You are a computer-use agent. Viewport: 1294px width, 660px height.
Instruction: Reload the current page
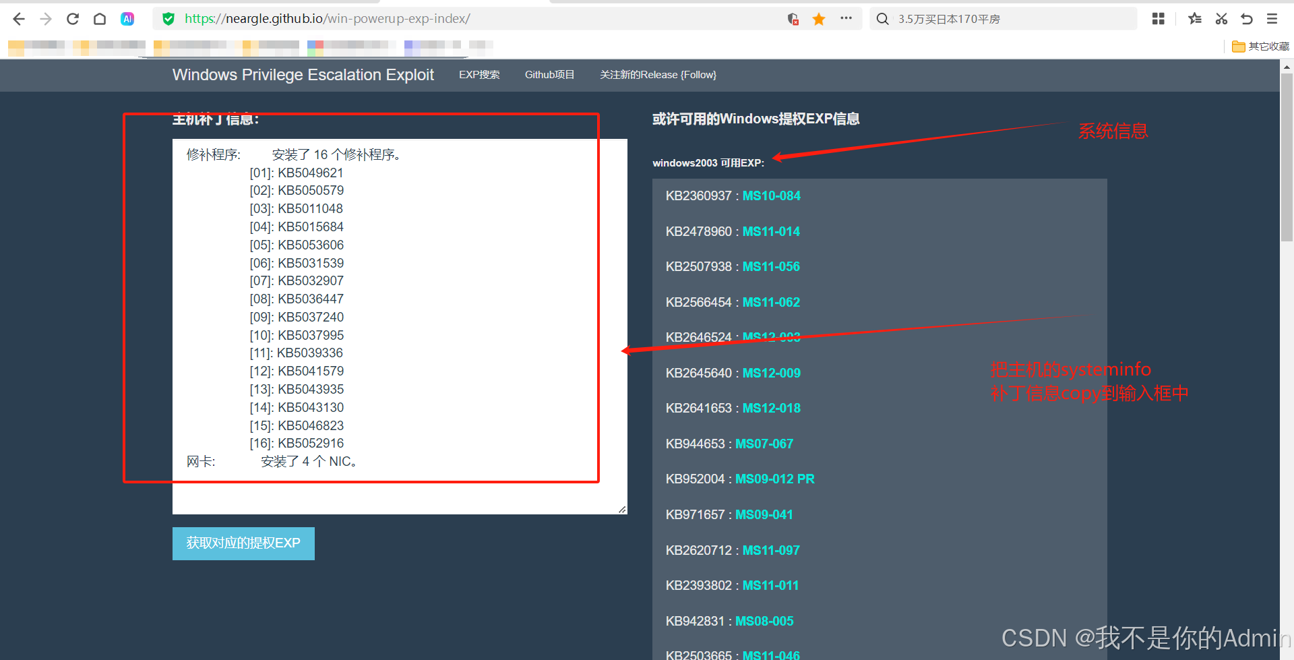coord(73,18)
